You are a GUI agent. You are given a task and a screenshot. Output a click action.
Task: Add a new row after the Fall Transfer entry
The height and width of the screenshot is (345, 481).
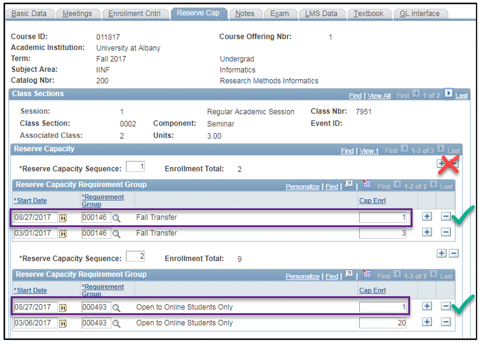pos(427,217)
